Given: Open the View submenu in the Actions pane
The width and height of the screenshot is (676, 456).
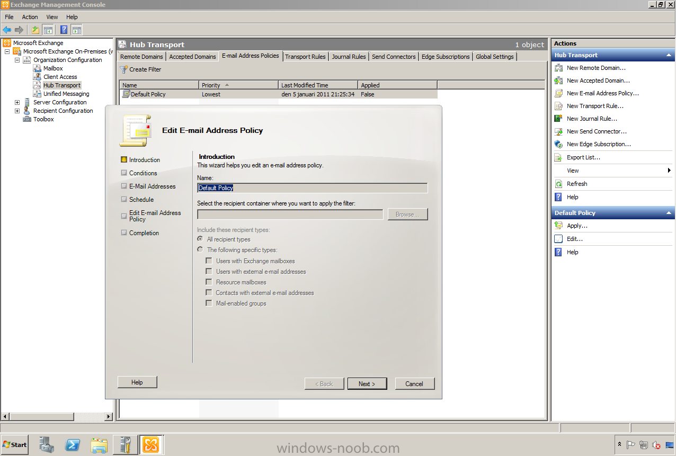Looking at the screenshot, I should 612,171.
